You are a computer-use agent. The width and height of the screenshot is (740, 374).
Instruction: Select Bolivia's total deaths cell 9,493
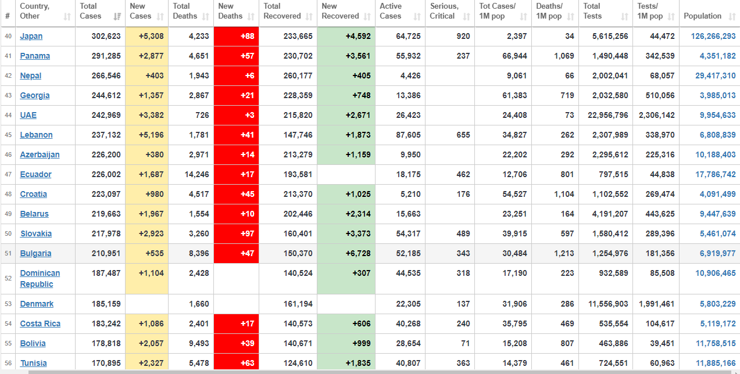191,343
